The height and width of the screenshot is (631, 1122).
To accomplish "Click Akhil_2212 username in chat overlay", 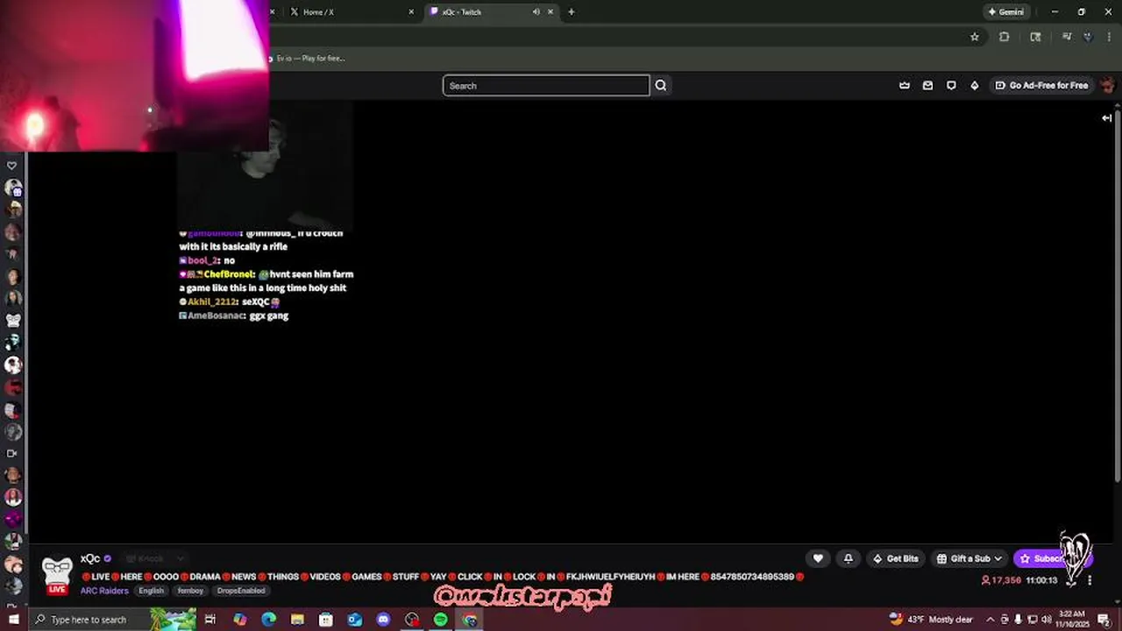I will (213, 301).
